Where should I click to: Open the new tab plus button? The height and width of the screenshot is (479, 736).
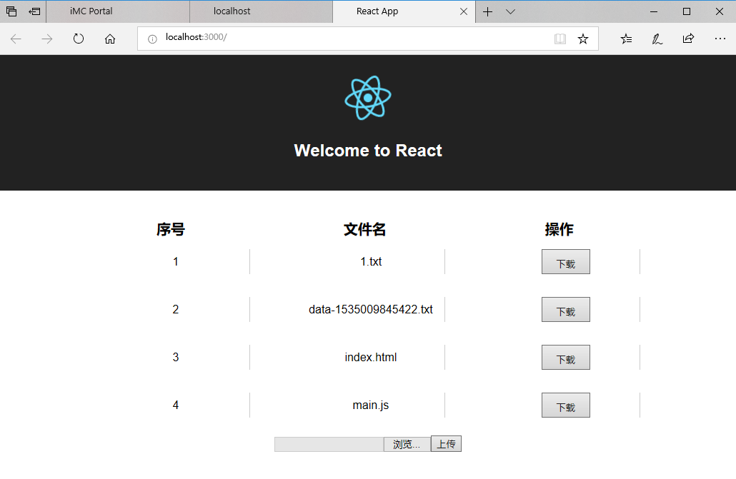click(488, 11)
